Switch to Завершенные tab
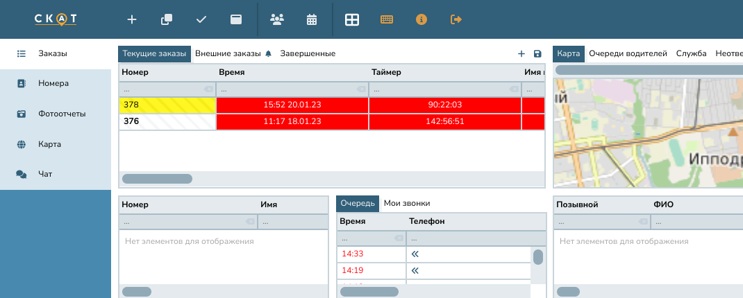 308,54
